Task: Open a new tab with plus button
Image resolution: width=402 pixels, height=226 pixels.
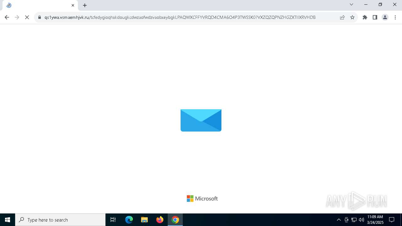Action: tap(85, 5)
